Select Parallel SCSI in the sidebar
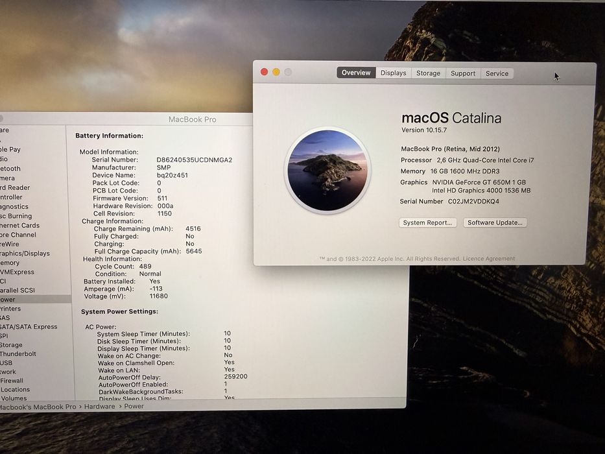This screenshot has width=605, height=454. click(18, 290)
